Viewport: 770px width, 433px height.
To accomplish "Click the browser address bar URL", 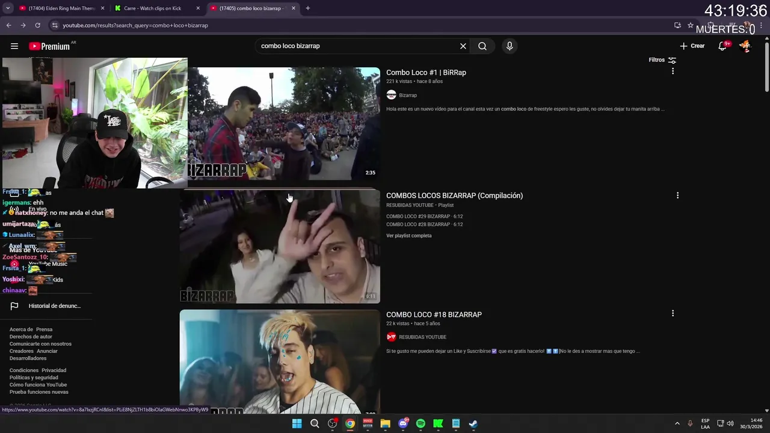I will (x=135, y=25).
